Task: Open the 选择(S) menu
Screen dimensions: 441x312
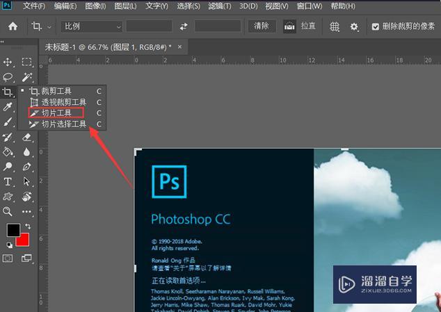Action: [189, 6]
